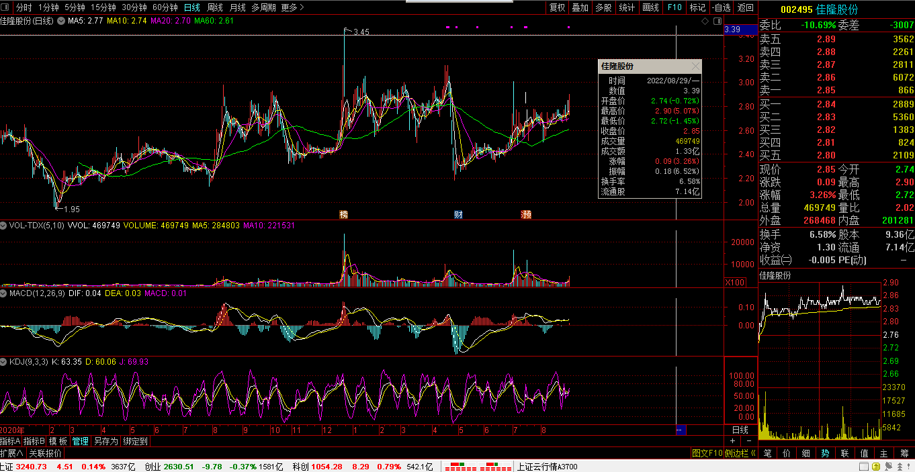Select the 势 trend tab at bottom right
Screen dimensions: 915x472
click(825, 453)
